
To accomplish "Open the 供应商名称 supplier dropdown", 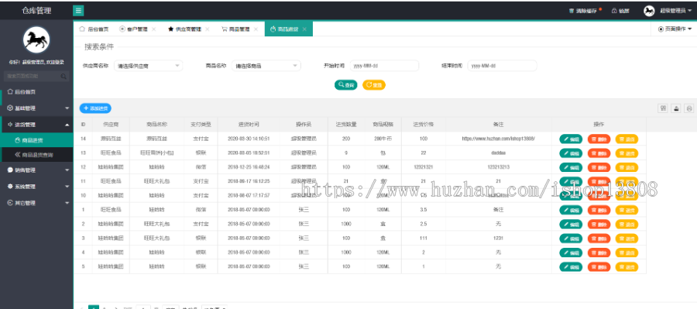I will (149, 66).
